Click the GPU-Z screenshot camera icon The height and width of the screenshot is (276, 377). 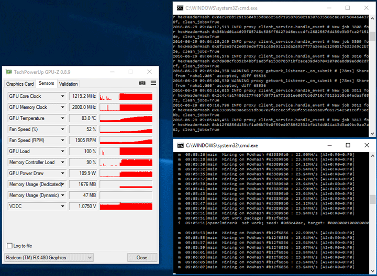point(142,83)
